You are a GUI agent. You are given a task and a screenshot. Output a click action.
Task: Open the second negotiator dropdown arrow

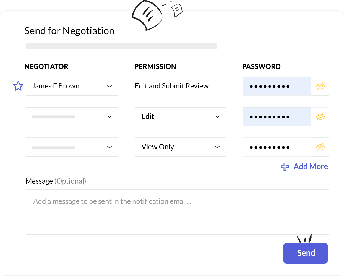coord(110,117)
